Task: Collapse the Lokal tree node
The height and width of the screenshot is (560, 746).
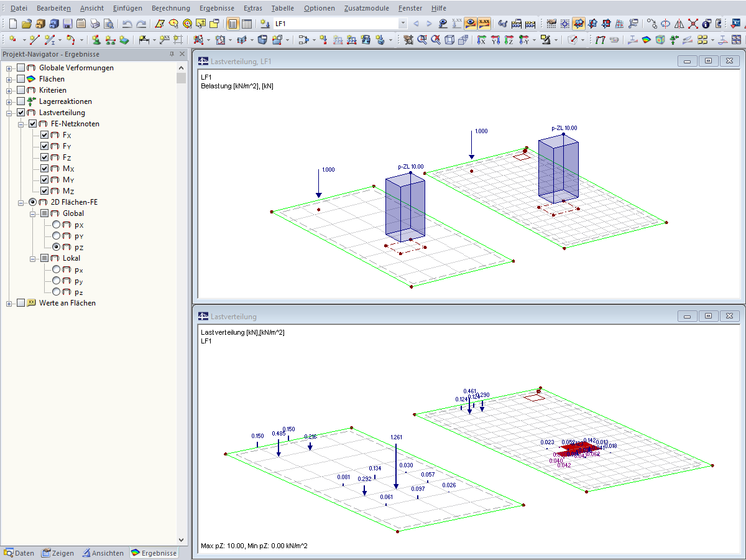Action: pos(33,258)
